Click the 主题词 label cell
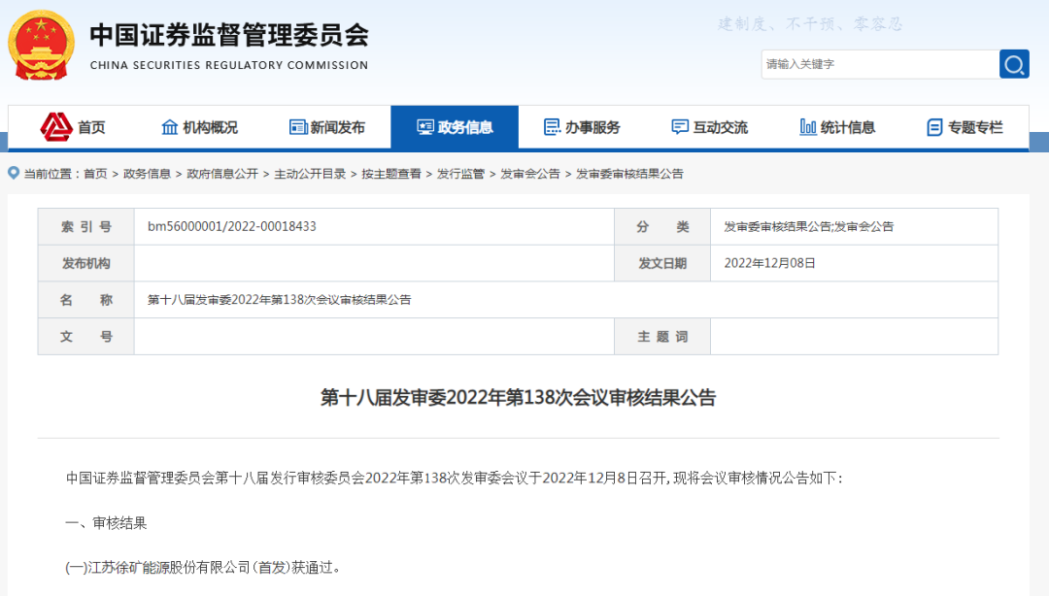The width and height of the screenshot is (1049, 596). [662, 337]
